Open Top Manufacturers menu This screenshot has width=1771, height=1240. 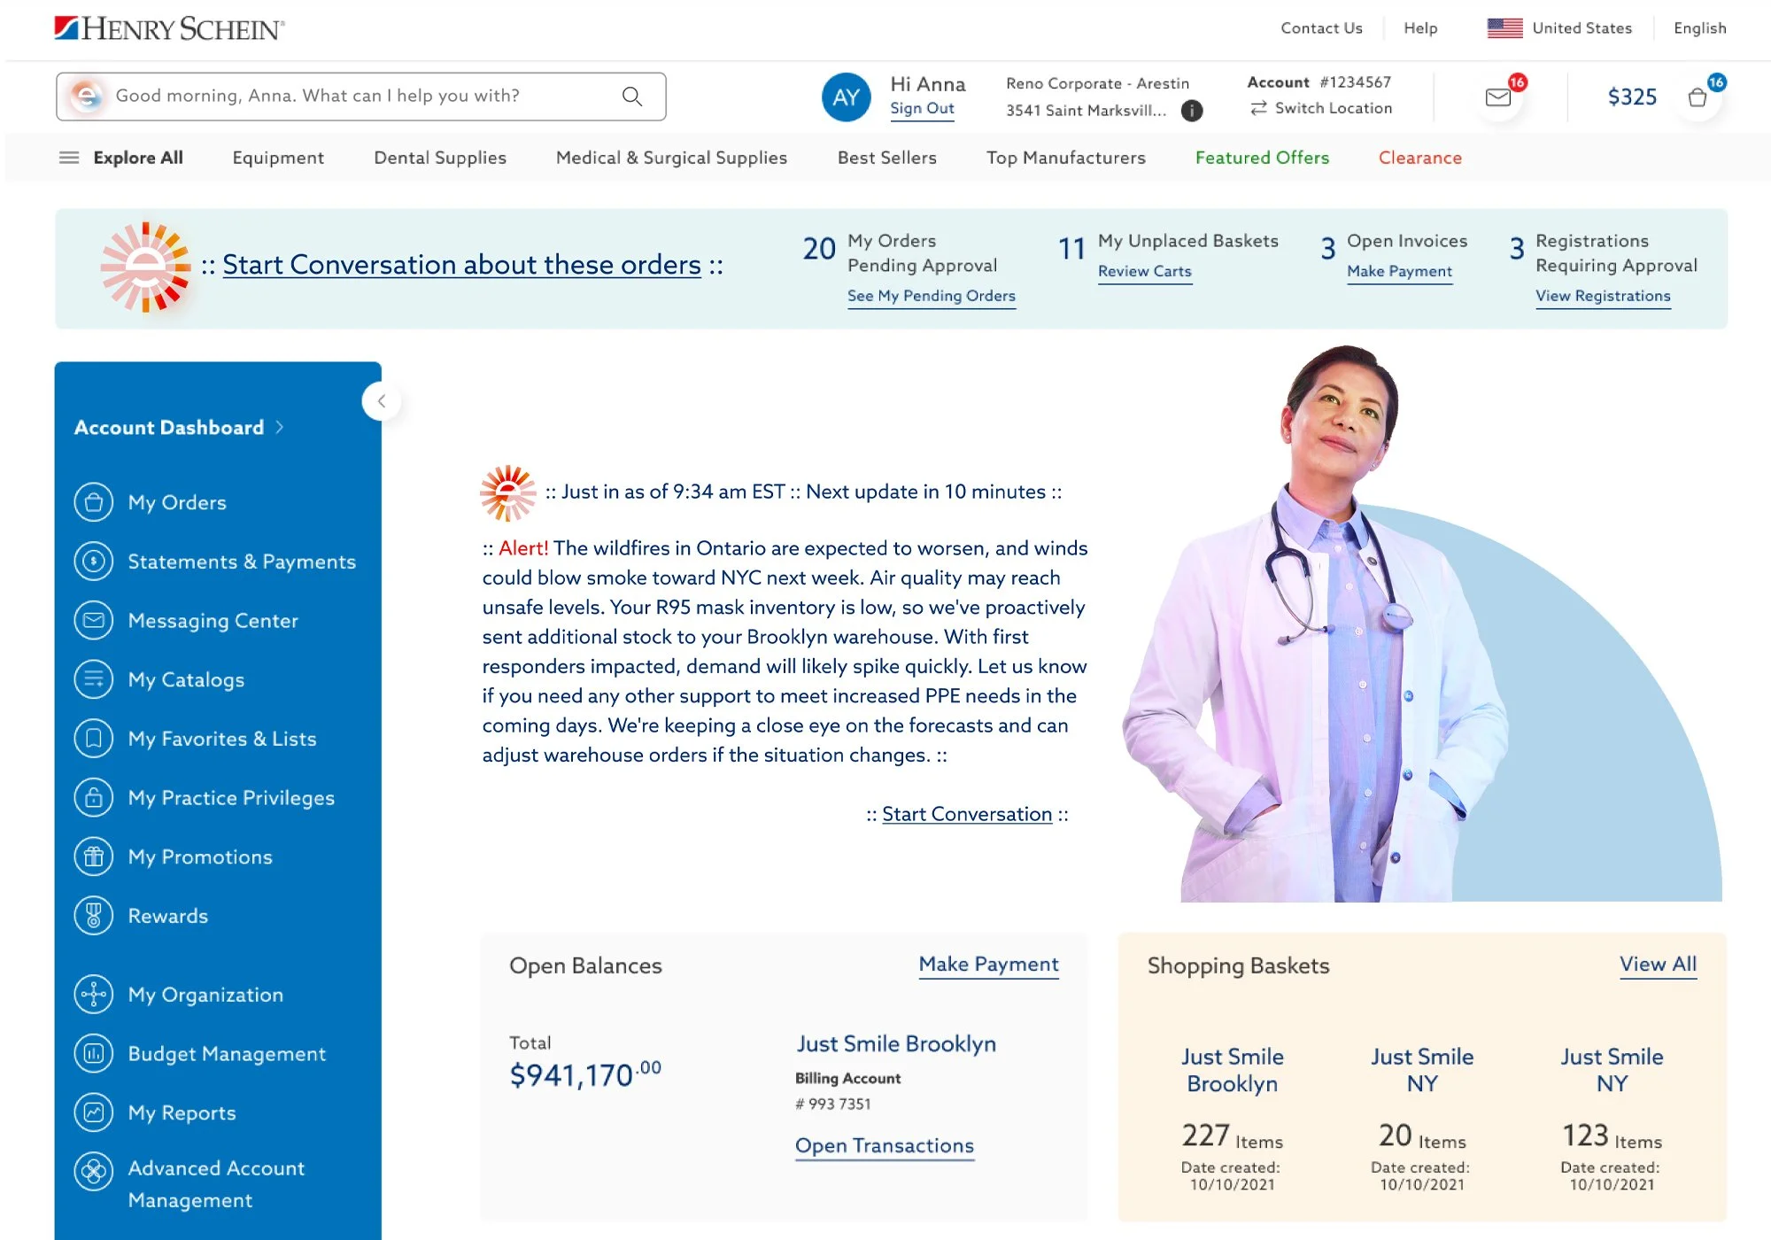[1066, 158]
